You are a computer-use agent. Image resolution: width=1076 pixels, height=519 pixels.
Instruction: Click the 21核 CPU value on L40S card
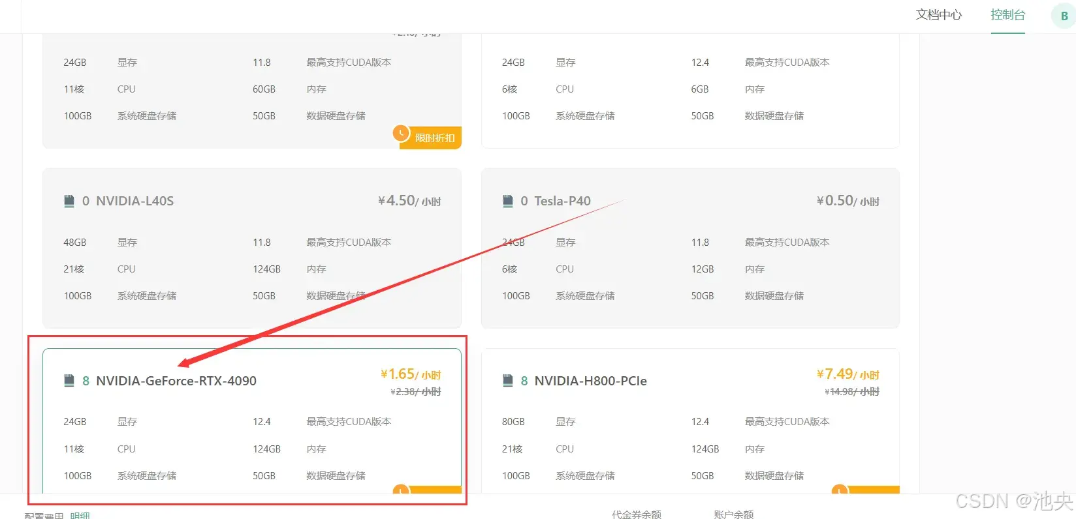pos(74,269)
